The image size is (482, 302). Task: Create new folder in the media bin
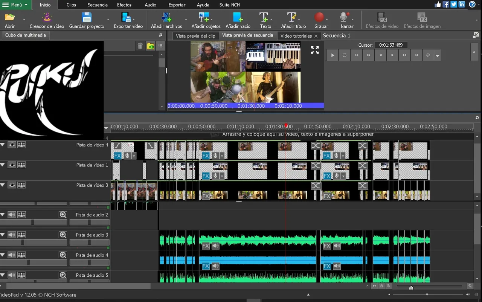pos(150,46)
